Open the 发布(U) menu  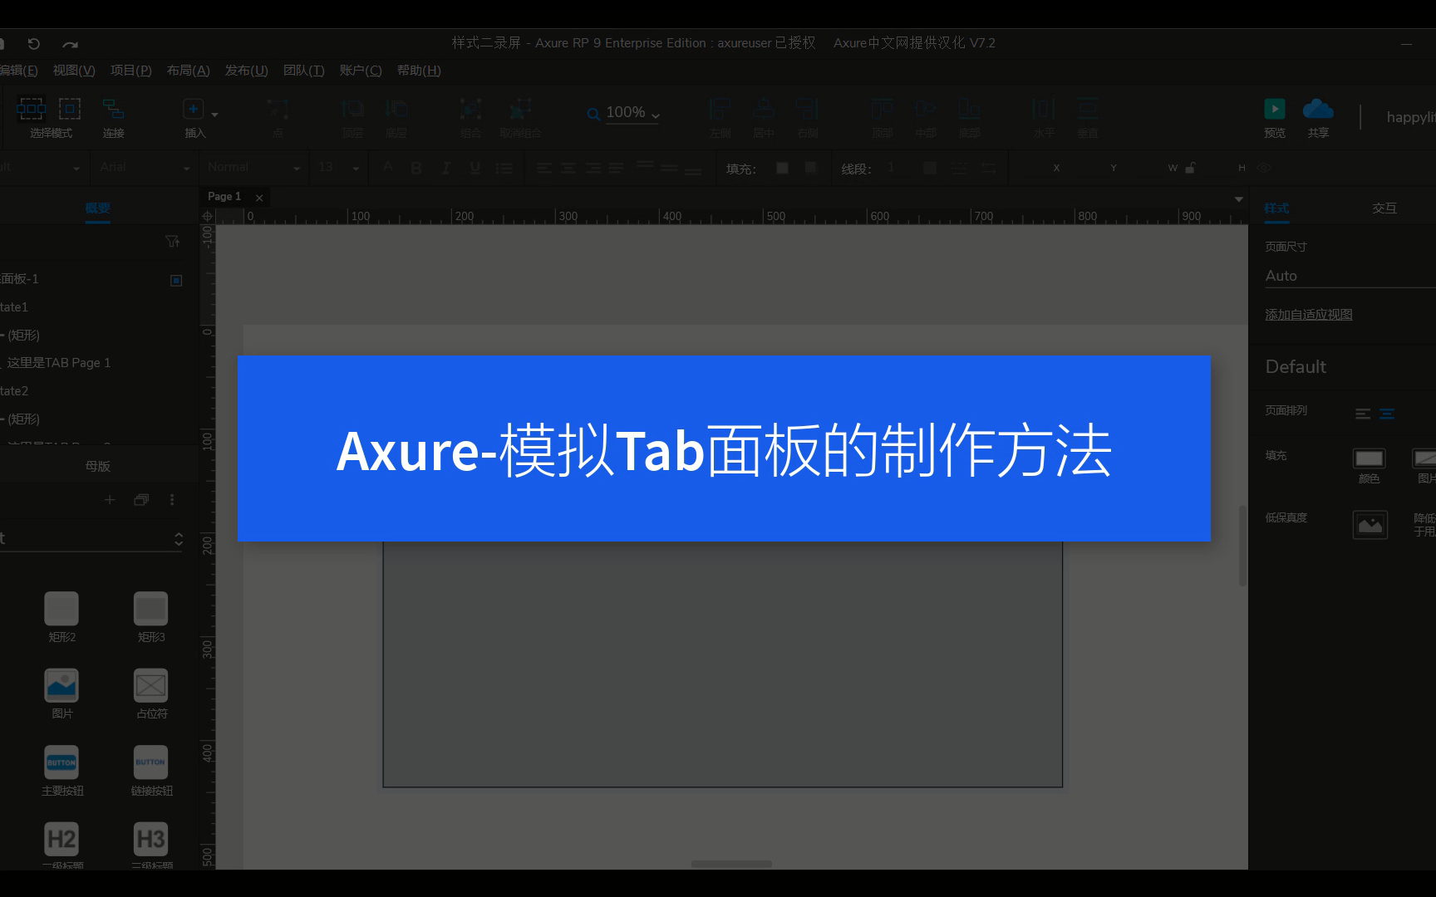[x=246, y=71]
